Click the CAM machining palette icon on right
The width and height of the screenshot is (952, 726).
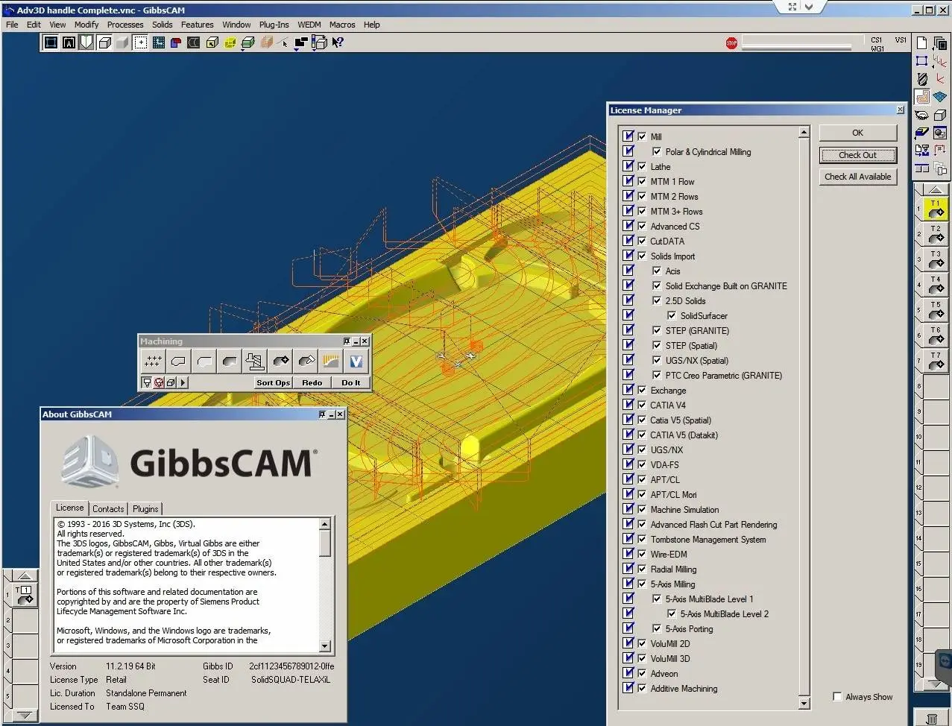tap(921, 96)
